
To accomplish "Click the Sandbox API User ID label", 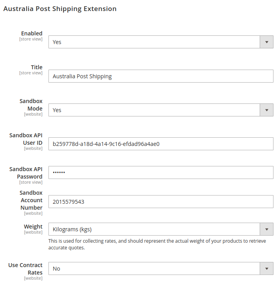I will 26,138.
